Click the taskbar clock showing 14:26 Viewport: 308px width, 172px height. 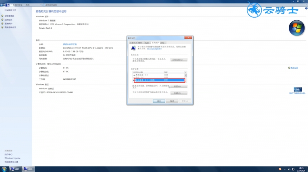click(301, 169)
